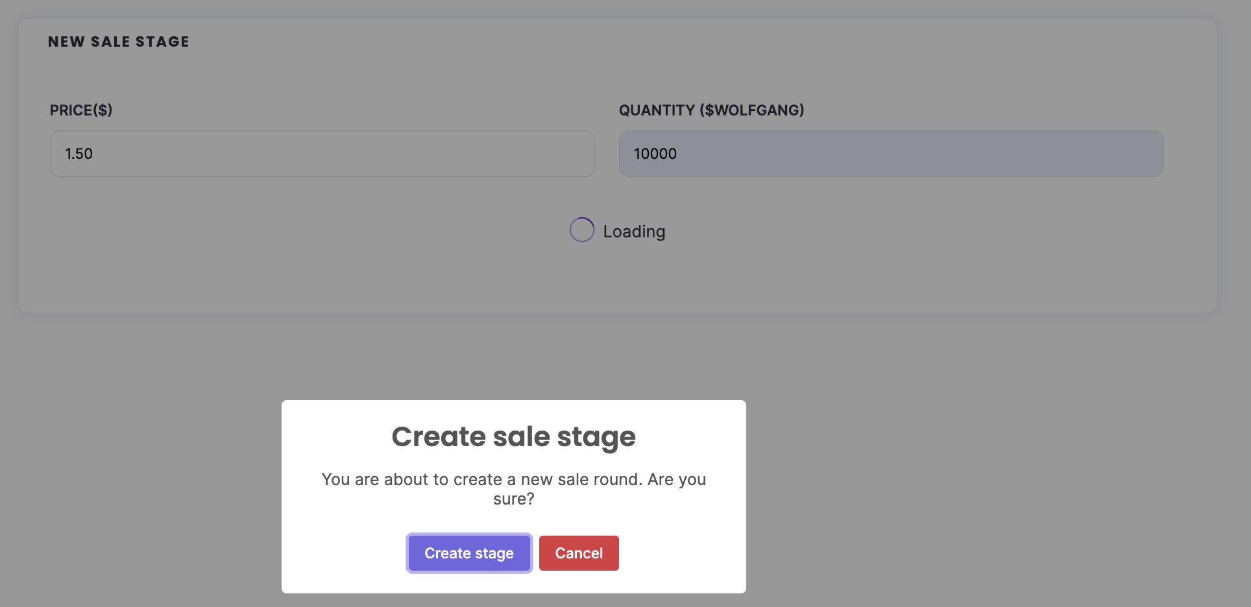Click the word sure? in dialog text
Viewport: 1251px width, 607px height.
click(513, 499)
